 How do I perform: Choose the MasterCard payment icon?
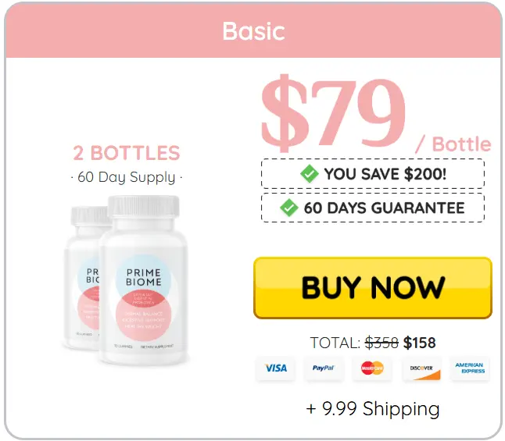[x=372, y=368]
